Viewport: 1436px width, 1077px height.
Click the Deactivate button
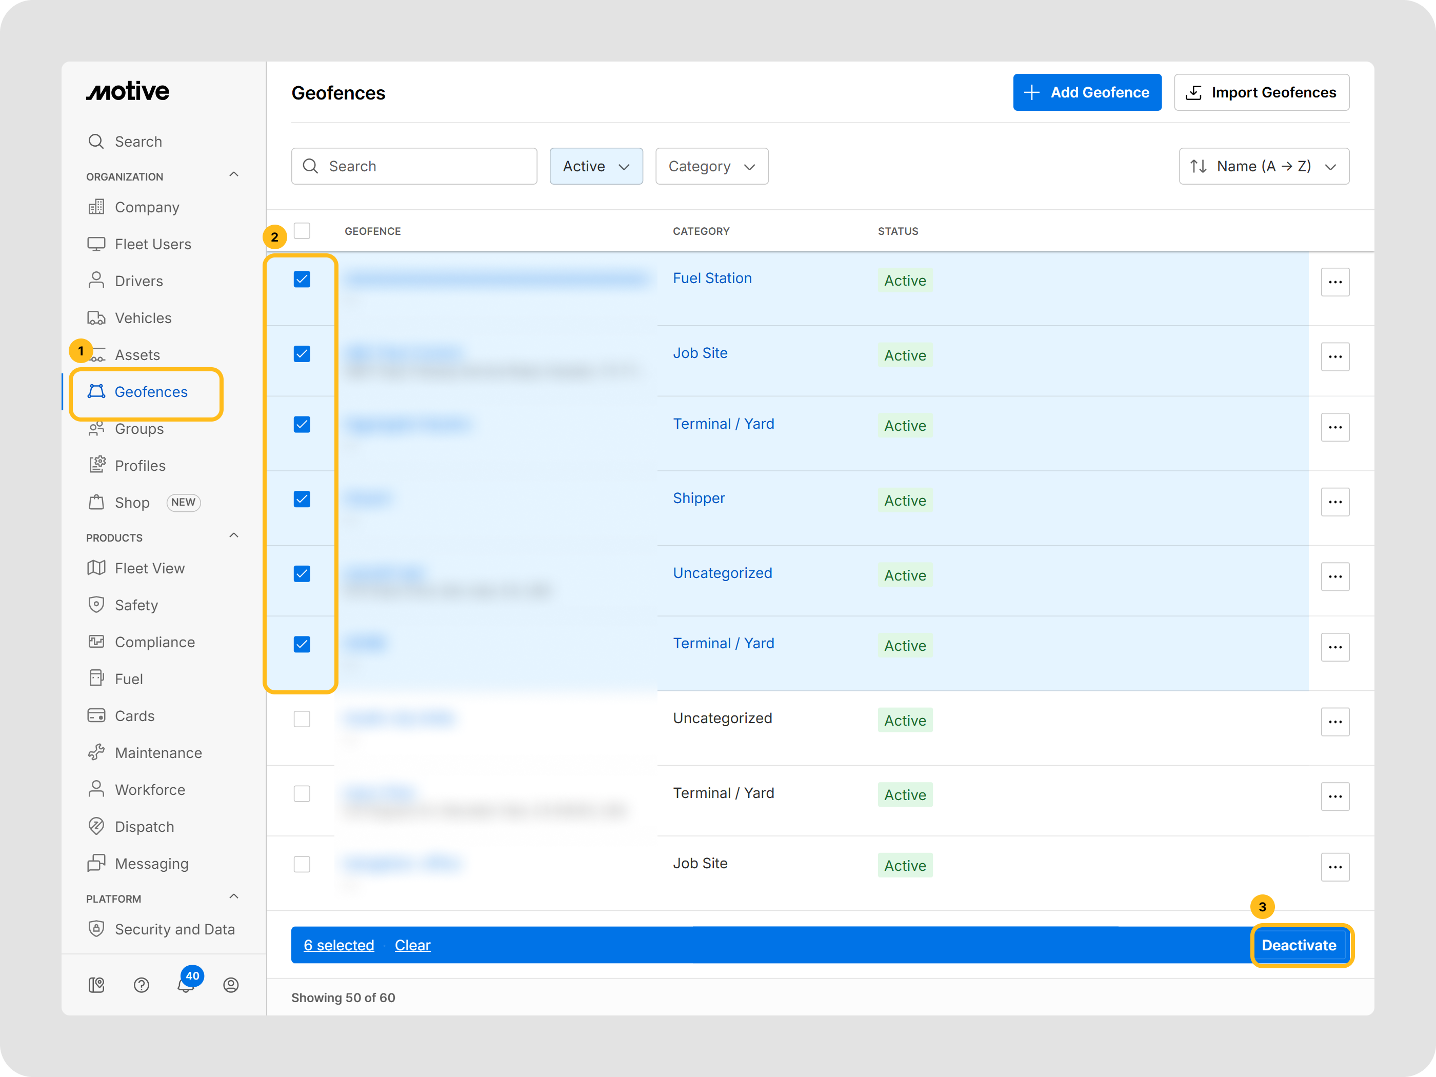pyautogui.click(x=1299, y=945)
